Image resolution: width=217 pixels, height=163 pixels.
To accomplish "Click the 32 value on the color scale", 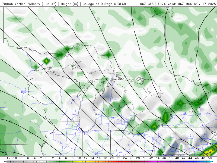I will click(151, 158).
